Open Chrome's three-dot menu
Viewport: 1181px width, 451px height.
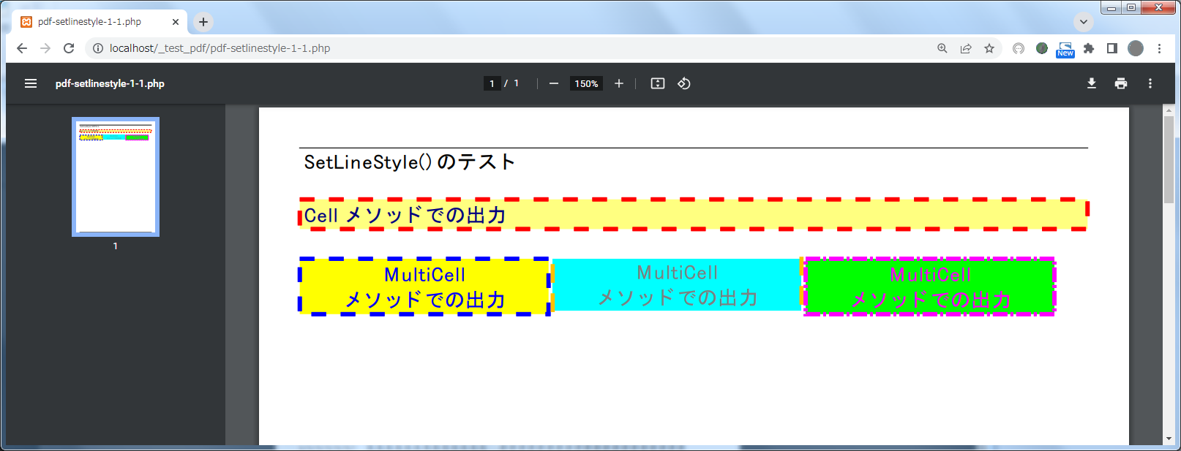point(1159,48)
